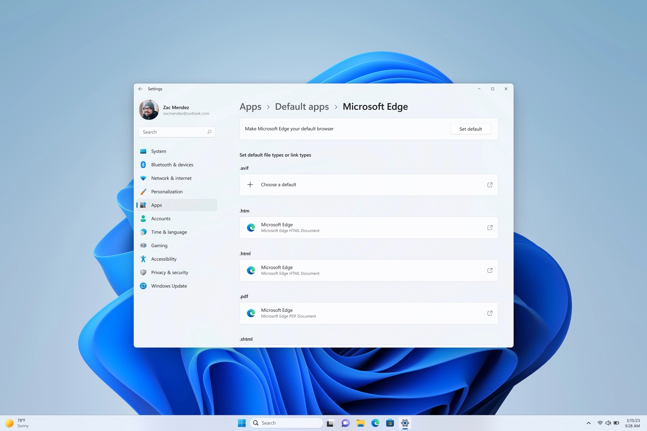
Task: Click Set default for Microsoft Edge
Action: (x=470, y=128)
